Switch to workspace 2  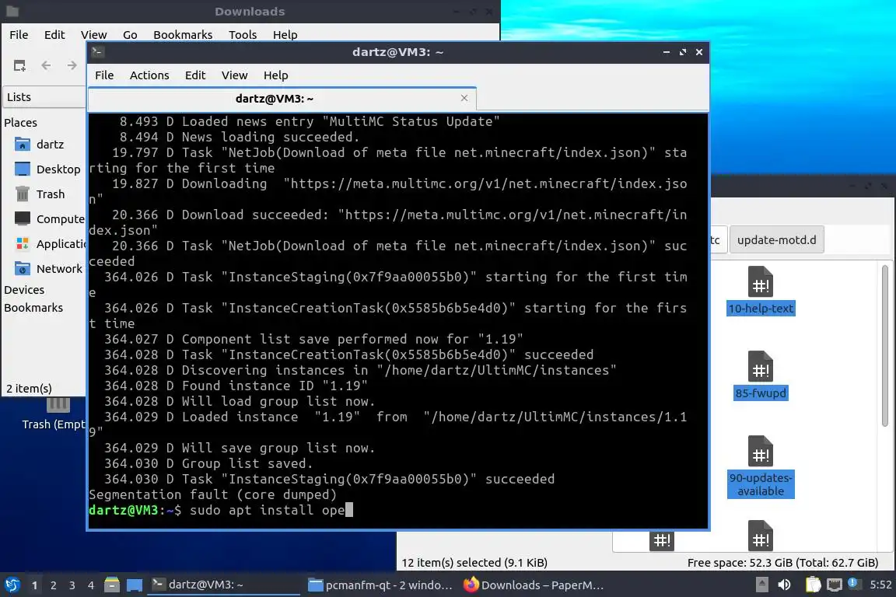tap(53, 585)
